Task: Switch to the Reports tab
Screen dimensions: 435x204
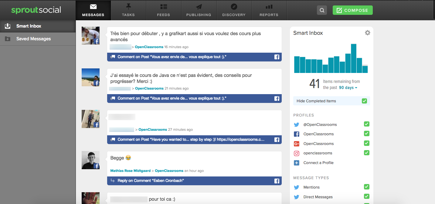Action: (x=269, y=10)
